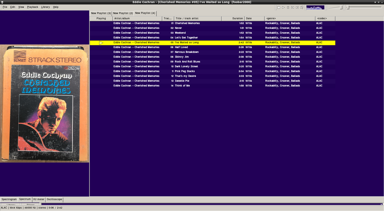Sort by Artist/album column header
384x211 pixels.
pyautogui.click(x=137, y=19)
